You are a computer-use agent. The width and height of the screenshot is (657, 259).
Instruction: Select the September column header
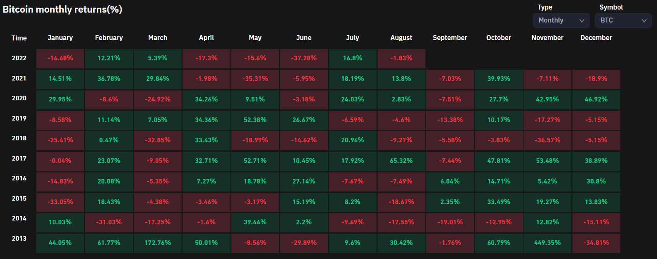coord(450,38)
